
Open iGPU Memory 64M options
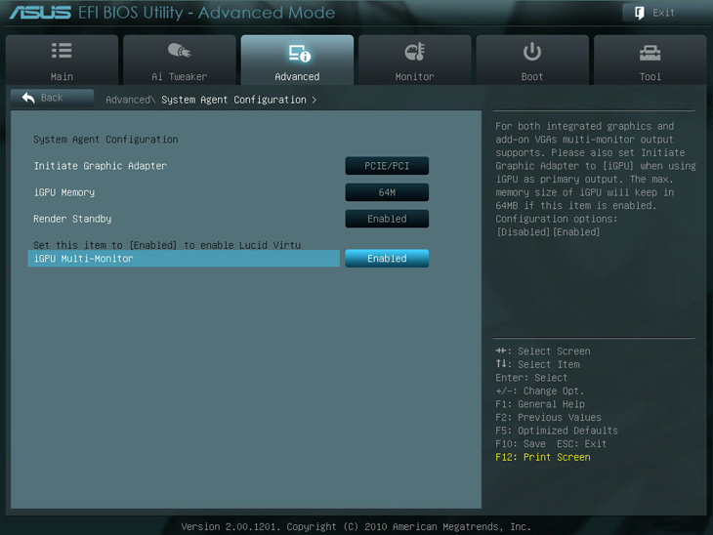coord(387,192)
